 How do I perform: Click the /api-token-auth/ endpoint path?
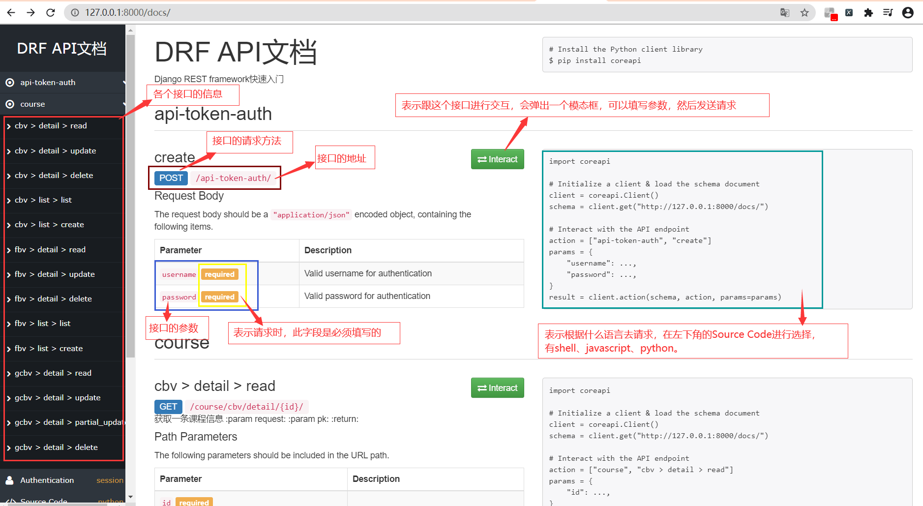click(x=233, y=178)
